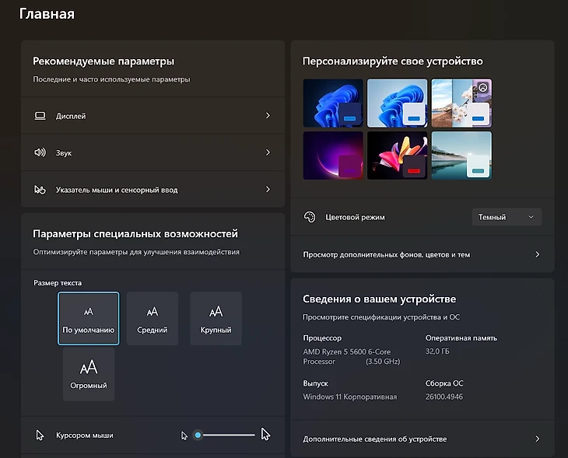Click the mouse pointer and touch icon
The height and width of the screenshot is (458, 568).
tap(40, 190)
